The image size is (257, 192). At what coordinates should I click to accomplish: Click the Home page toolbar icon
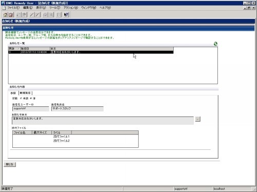coord(5,15)
